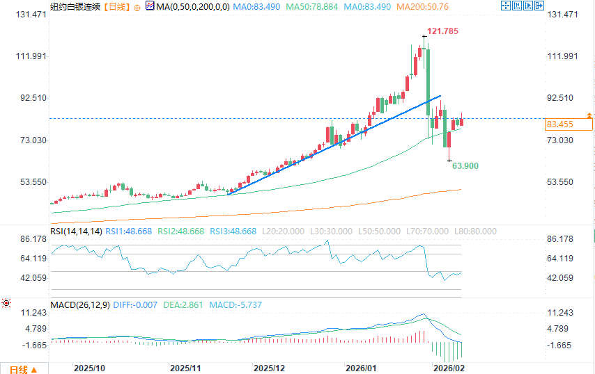Open the MA indicator settings chart icon

point(150,6)
